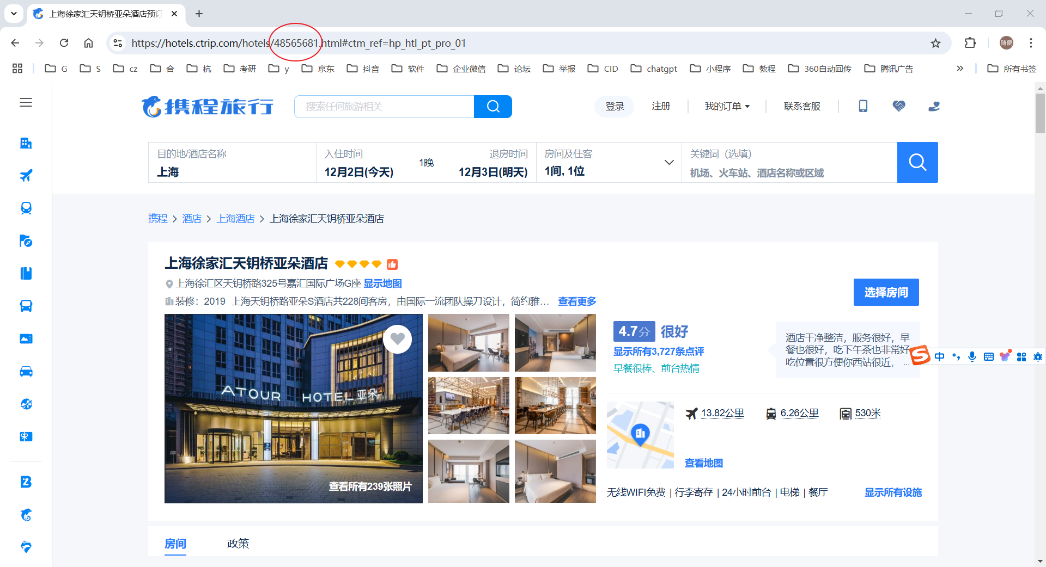
Task: Click the Sogou soft keyboard icon
Action: 989,357
